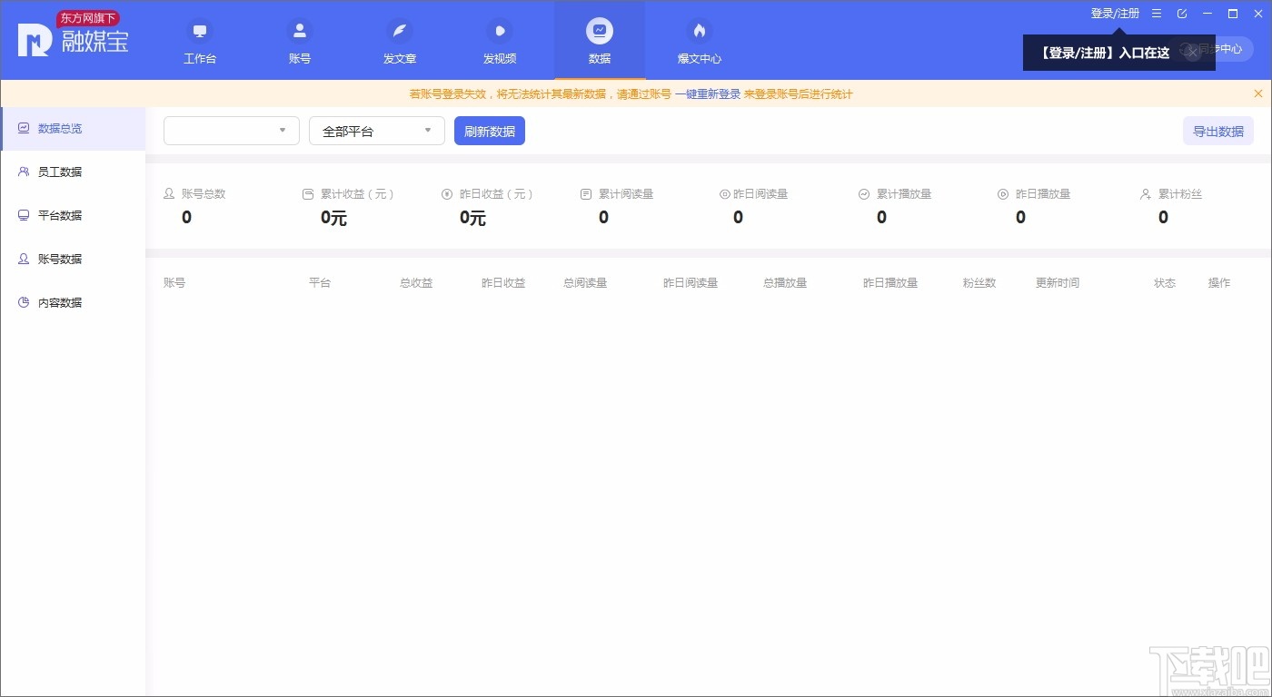The image size is (1272, 697).
Task: Click the 更新时间 column header
Action: coord(1058,283)
